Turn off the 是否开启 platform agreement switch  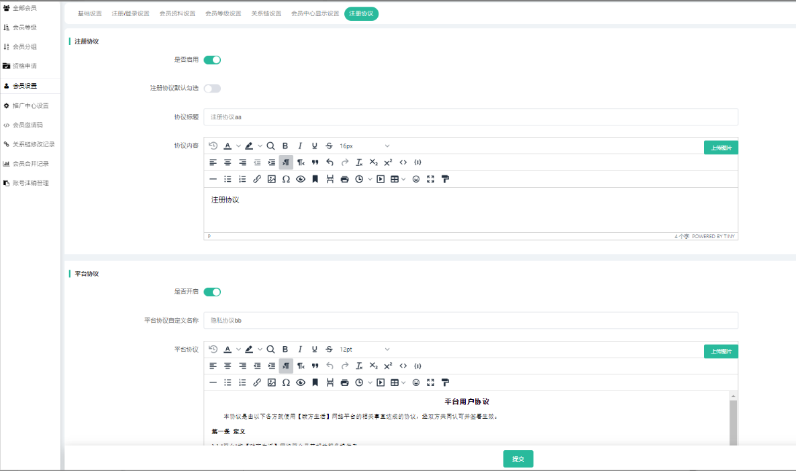(x=212, y=292)
